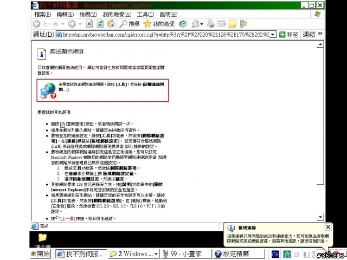The height and width of the screenshot is (260, 347).
Task: Click the last toolbar icon with star
Action: pyautogui.click(x=243, y=24)
